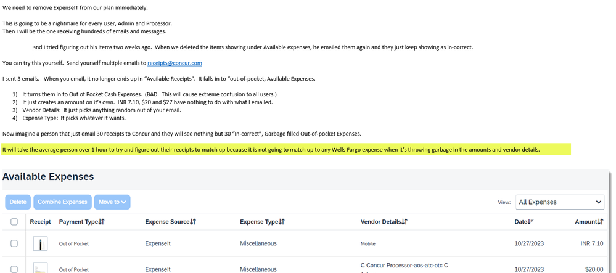Click 'Miscellaneous' type in the INR 7.10 row

pos(258,243)
